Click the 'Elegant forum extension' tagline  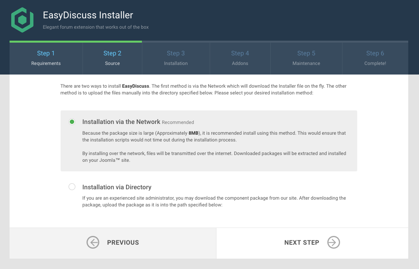pyautogui.click(x=96, y=27)
